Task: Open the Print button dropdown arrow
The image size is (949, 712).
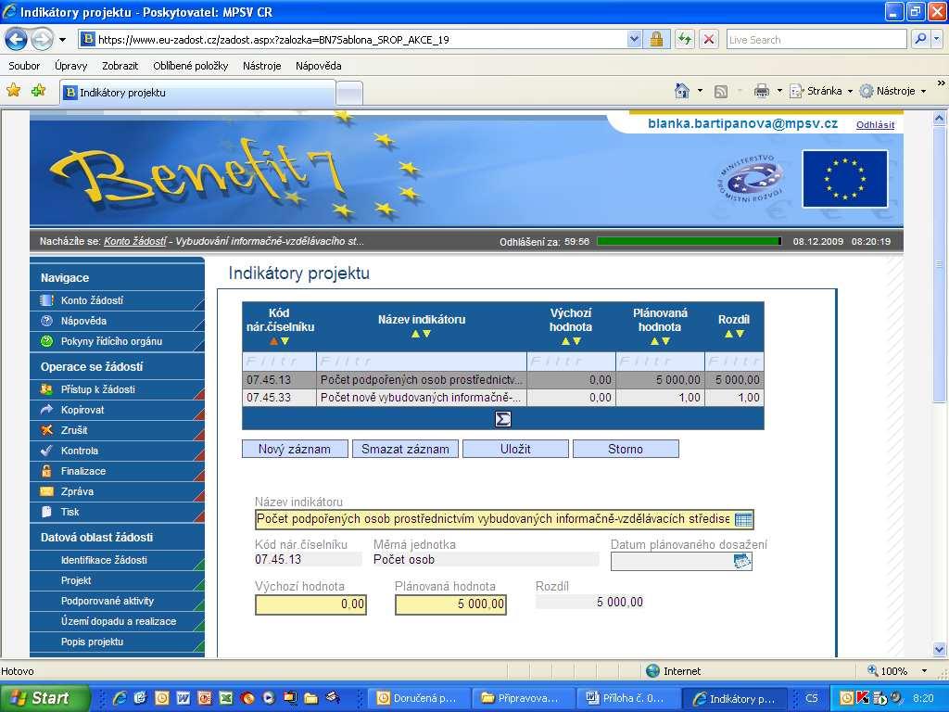Action: [x=779, y=92]
